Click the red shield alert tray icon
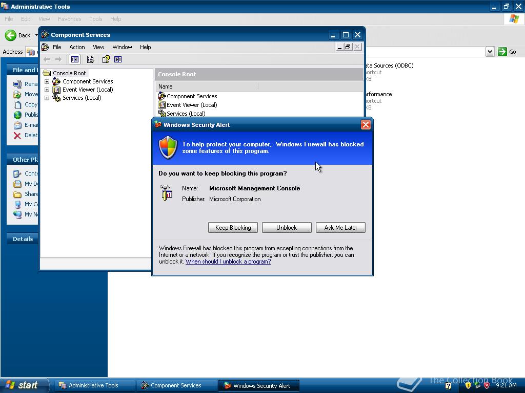The height and width of the screenshot is (393, 525). (x=487, y=385)
